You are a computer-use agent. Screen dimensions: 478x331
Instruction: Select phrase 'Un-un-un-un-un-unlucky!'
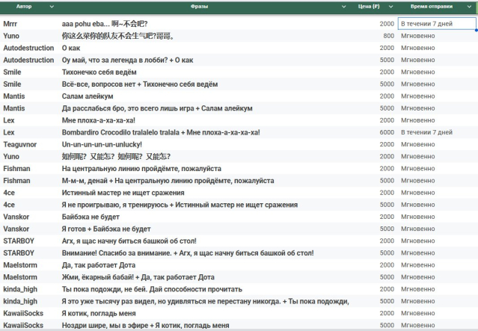click(x=102, y=145)
